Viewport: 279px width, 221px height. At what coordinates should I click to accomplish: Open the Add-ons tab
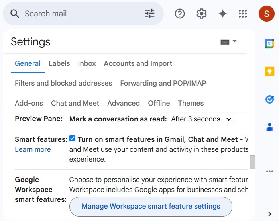coord(29,103)
